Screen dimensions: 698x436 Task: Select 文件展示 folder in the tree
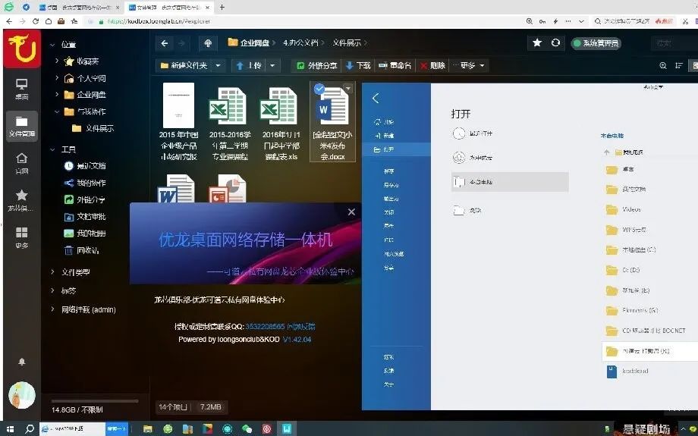coord(93,128)
